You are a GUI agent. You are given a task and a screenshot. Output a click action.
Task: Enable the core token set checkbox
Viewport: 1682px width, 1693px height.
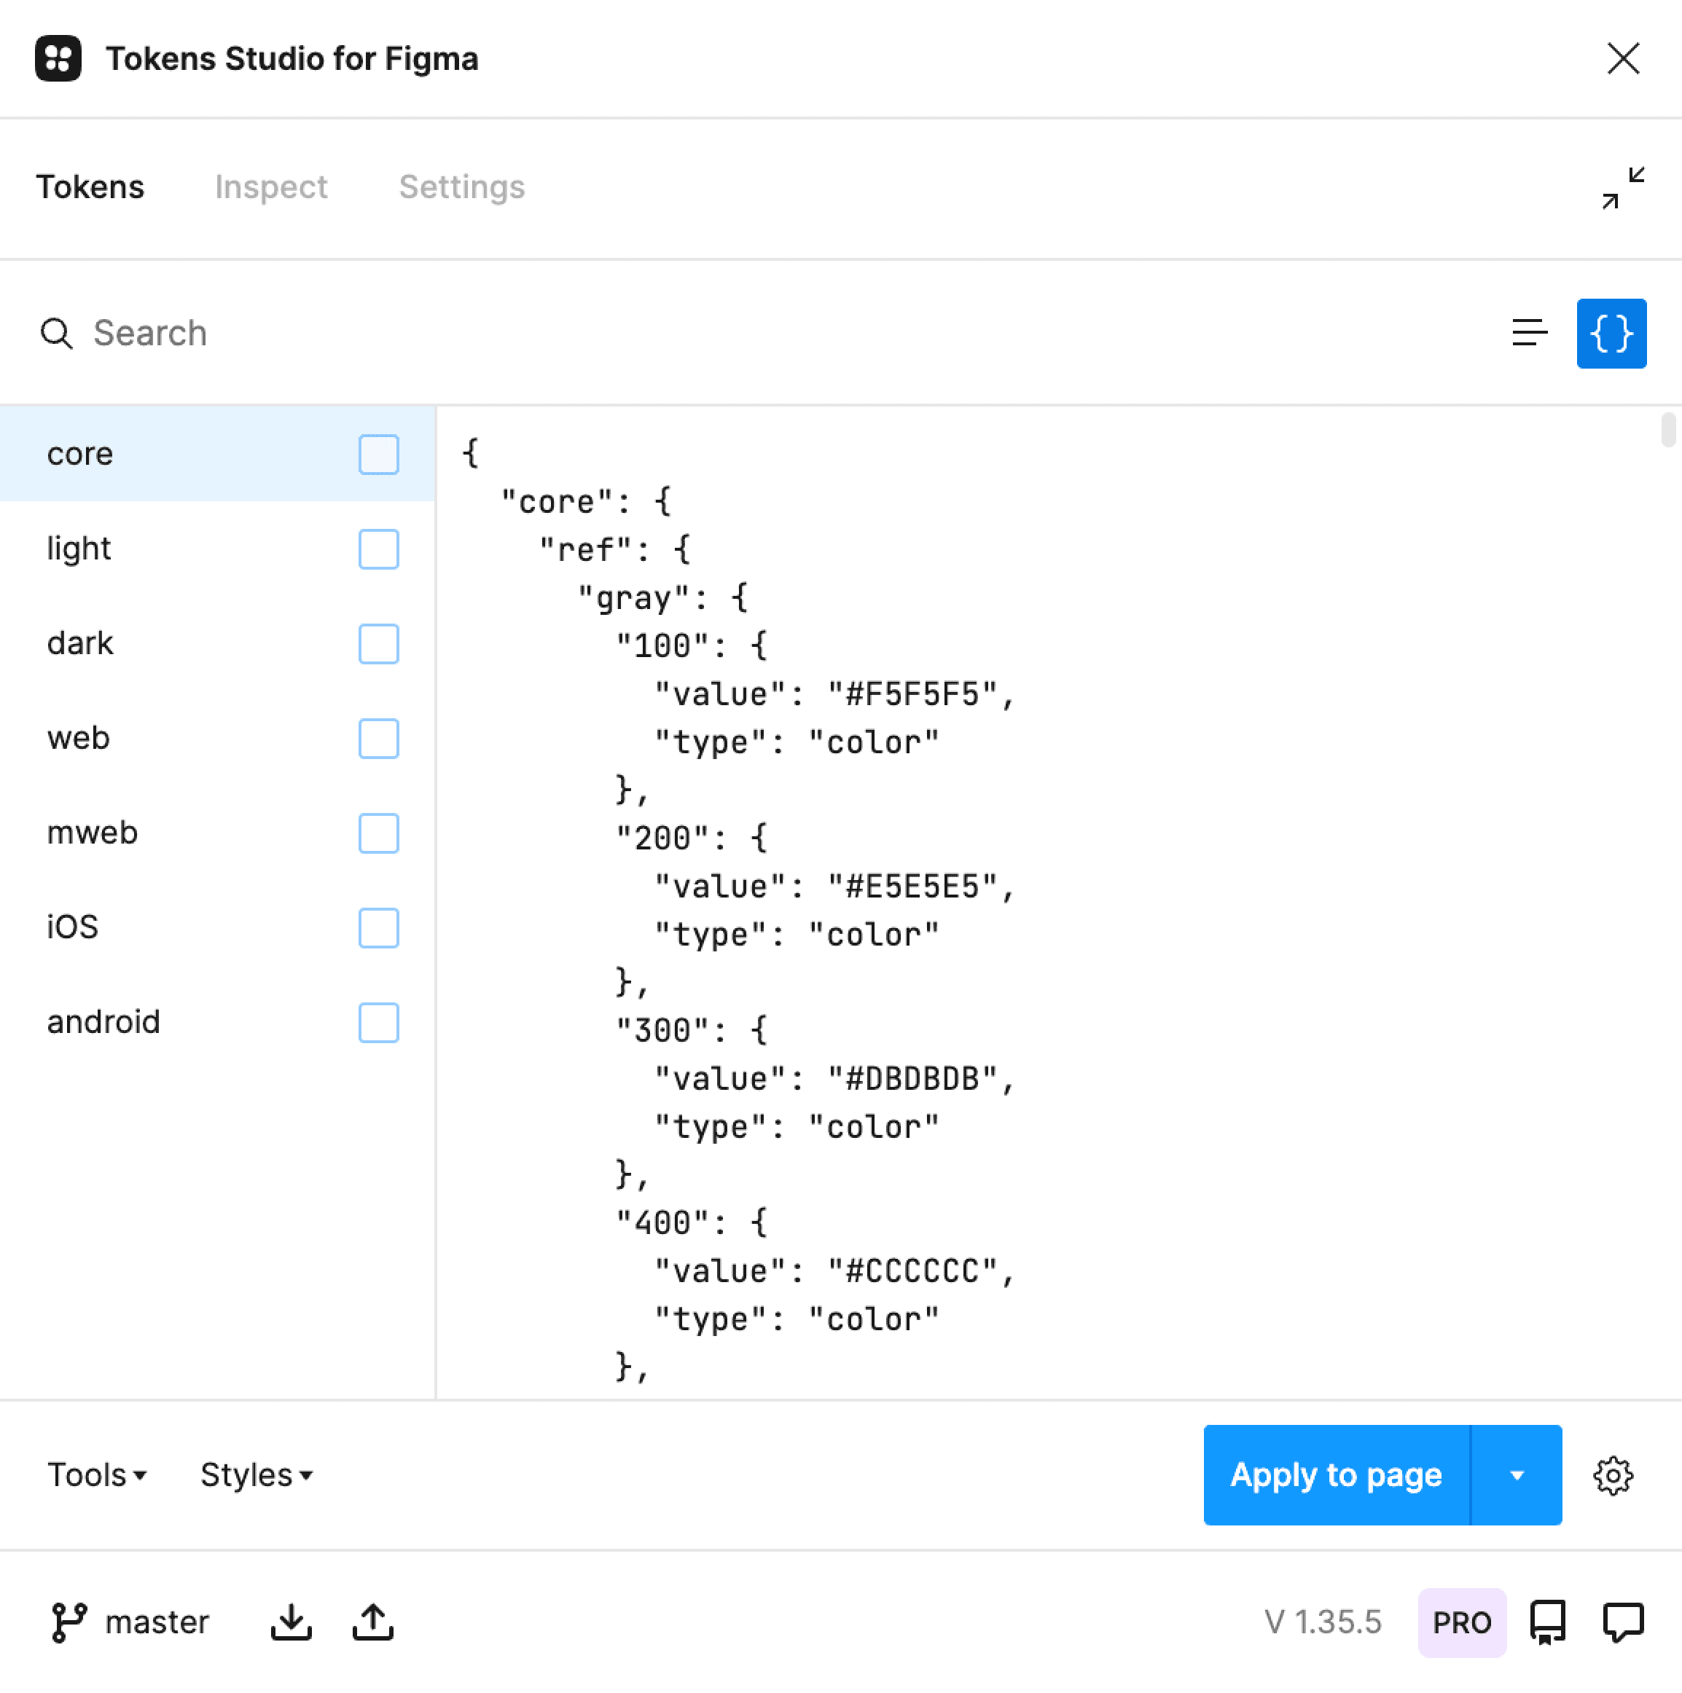379,454
